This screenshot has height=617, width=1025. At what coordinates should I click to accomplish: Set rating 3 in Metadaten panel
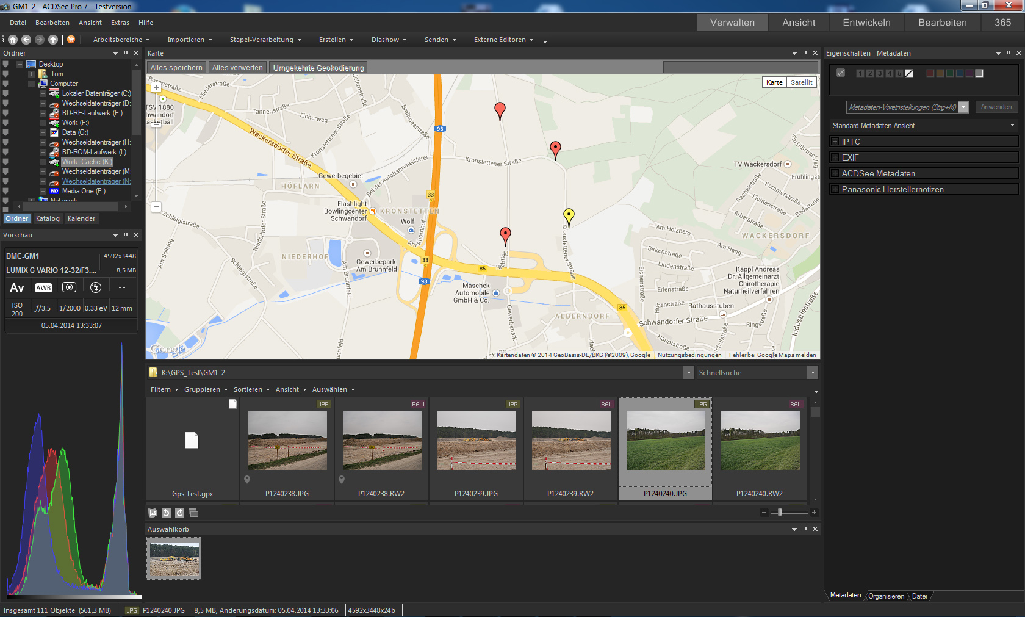879,73
